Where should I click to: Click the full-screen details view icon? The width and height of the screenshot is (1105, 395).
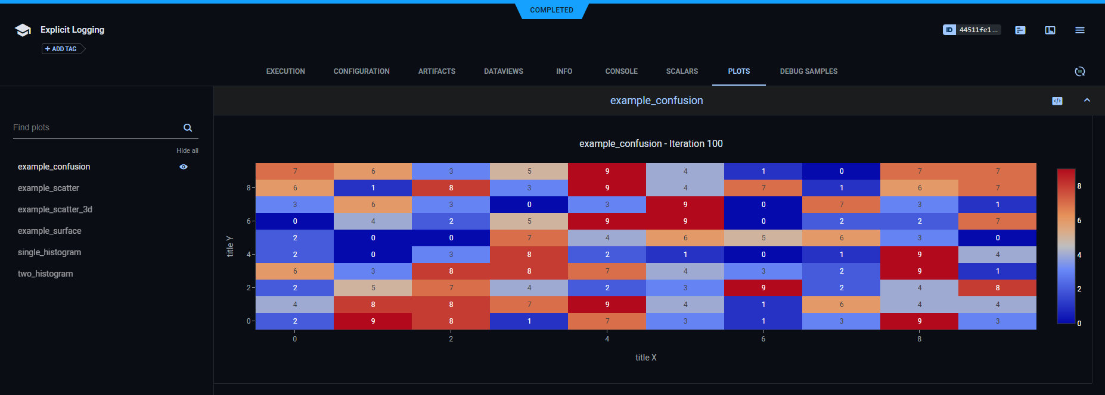coord(1050,30)
